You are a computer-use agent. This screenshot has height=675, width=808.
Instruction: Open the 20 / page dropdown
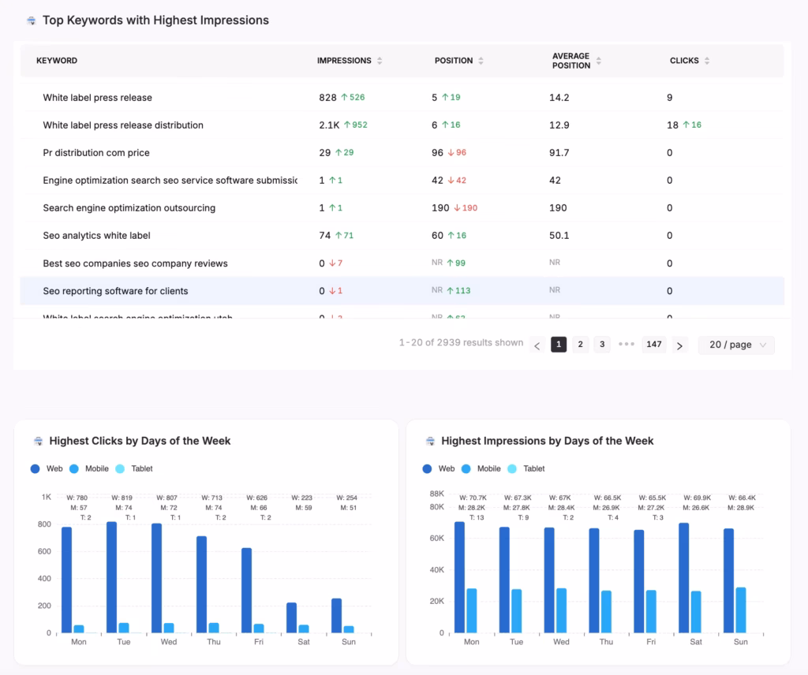pyautogui.click(x=736, y=345)
